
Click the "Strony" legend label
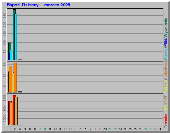pyautogui.click(x=166, y=54)
